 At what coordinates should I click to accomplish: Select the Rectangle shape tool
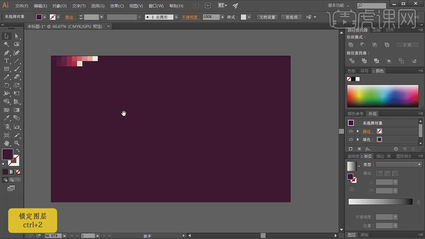[x=6, y=69]
